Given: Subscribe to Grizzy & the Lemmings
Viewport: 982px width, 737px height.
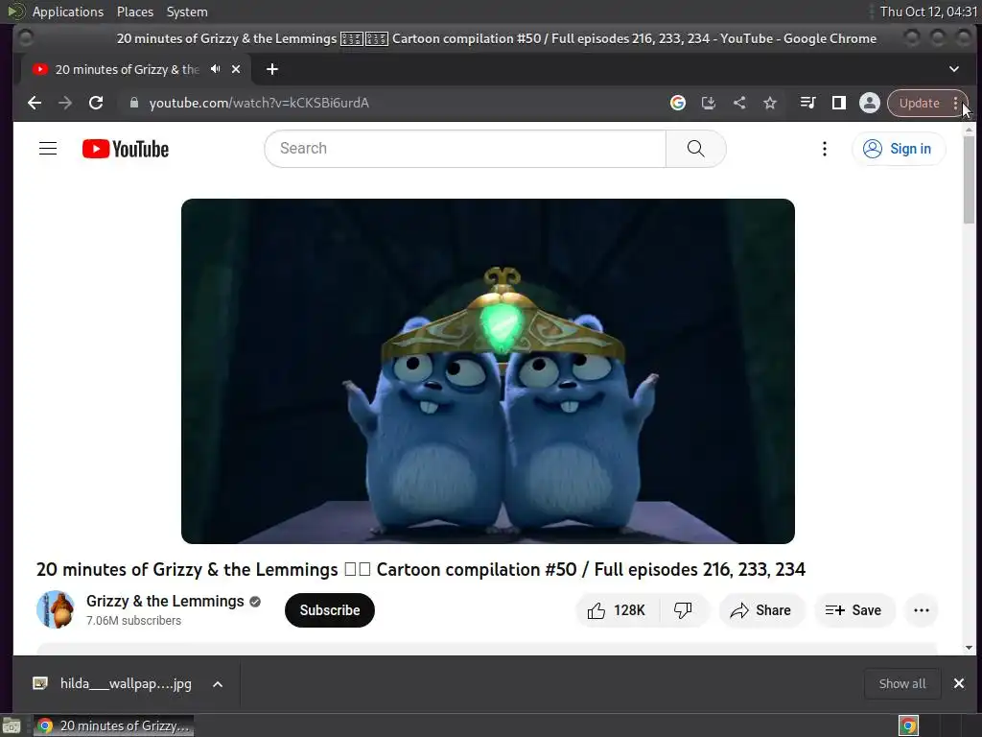Looking at the screenshot, I should 330,609.
